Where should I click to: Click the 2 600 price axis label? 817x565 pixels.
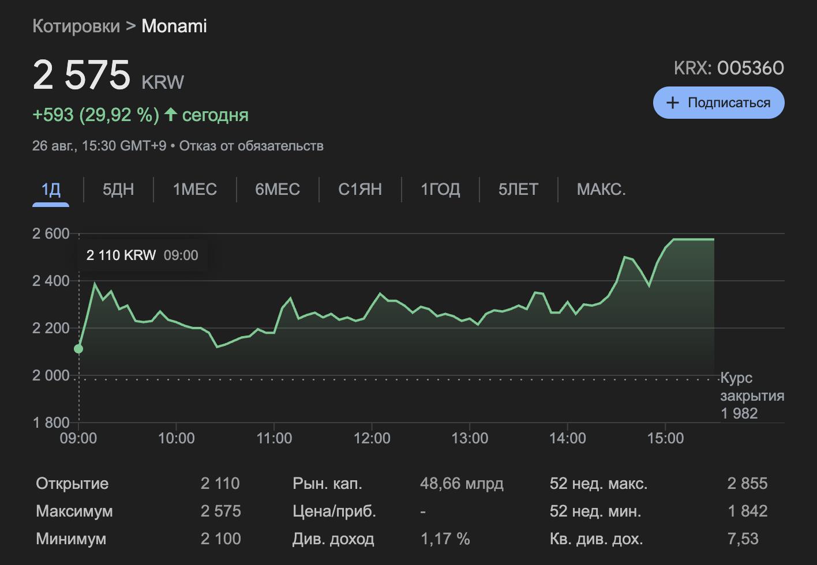click(x=51, y=233)
